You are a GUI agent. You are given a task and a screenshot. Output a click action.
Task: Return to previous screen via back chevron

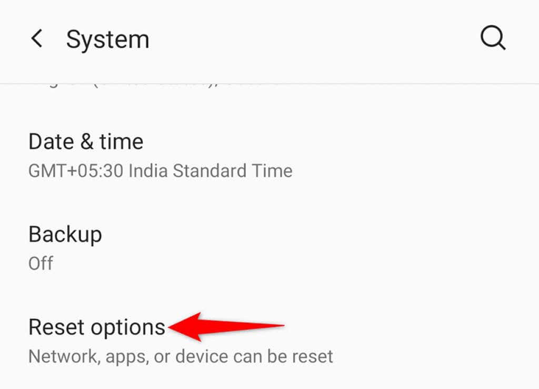37,38
